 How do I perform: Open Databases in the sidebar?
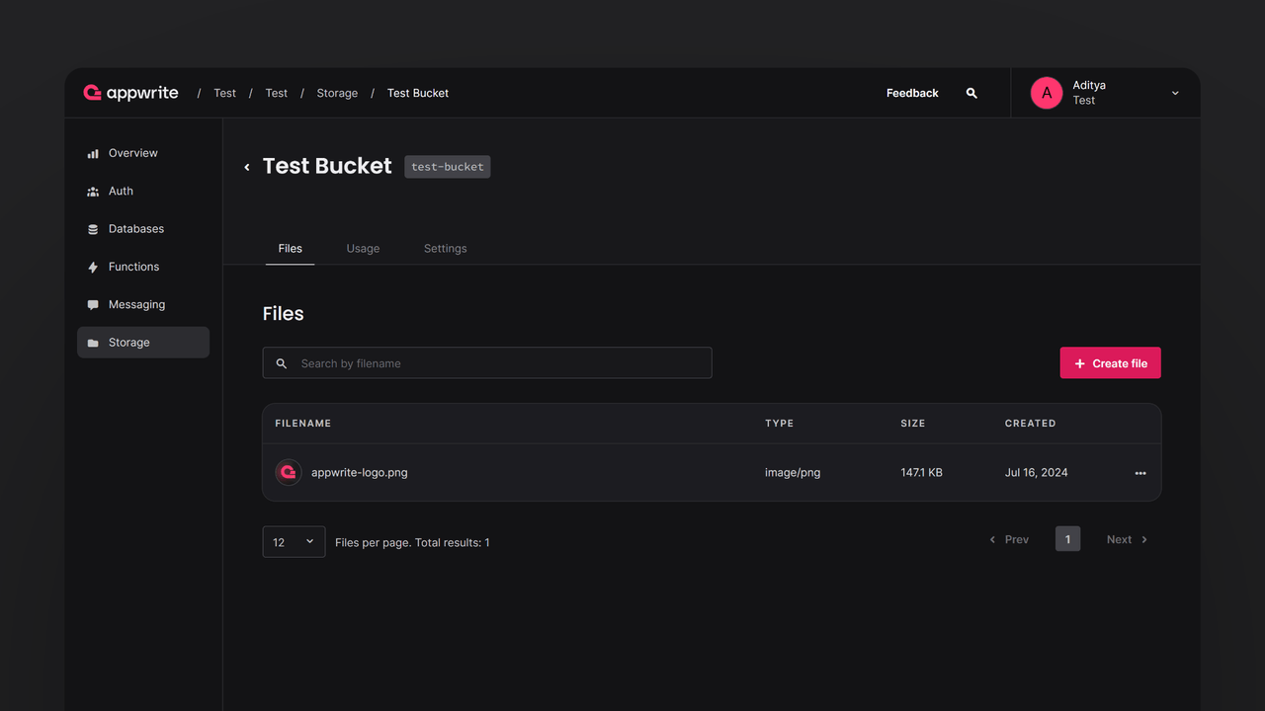pyautogui.click(x=143, y=229)
